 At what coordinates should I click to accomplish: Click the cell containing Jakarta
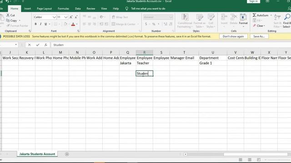(128, 63)
